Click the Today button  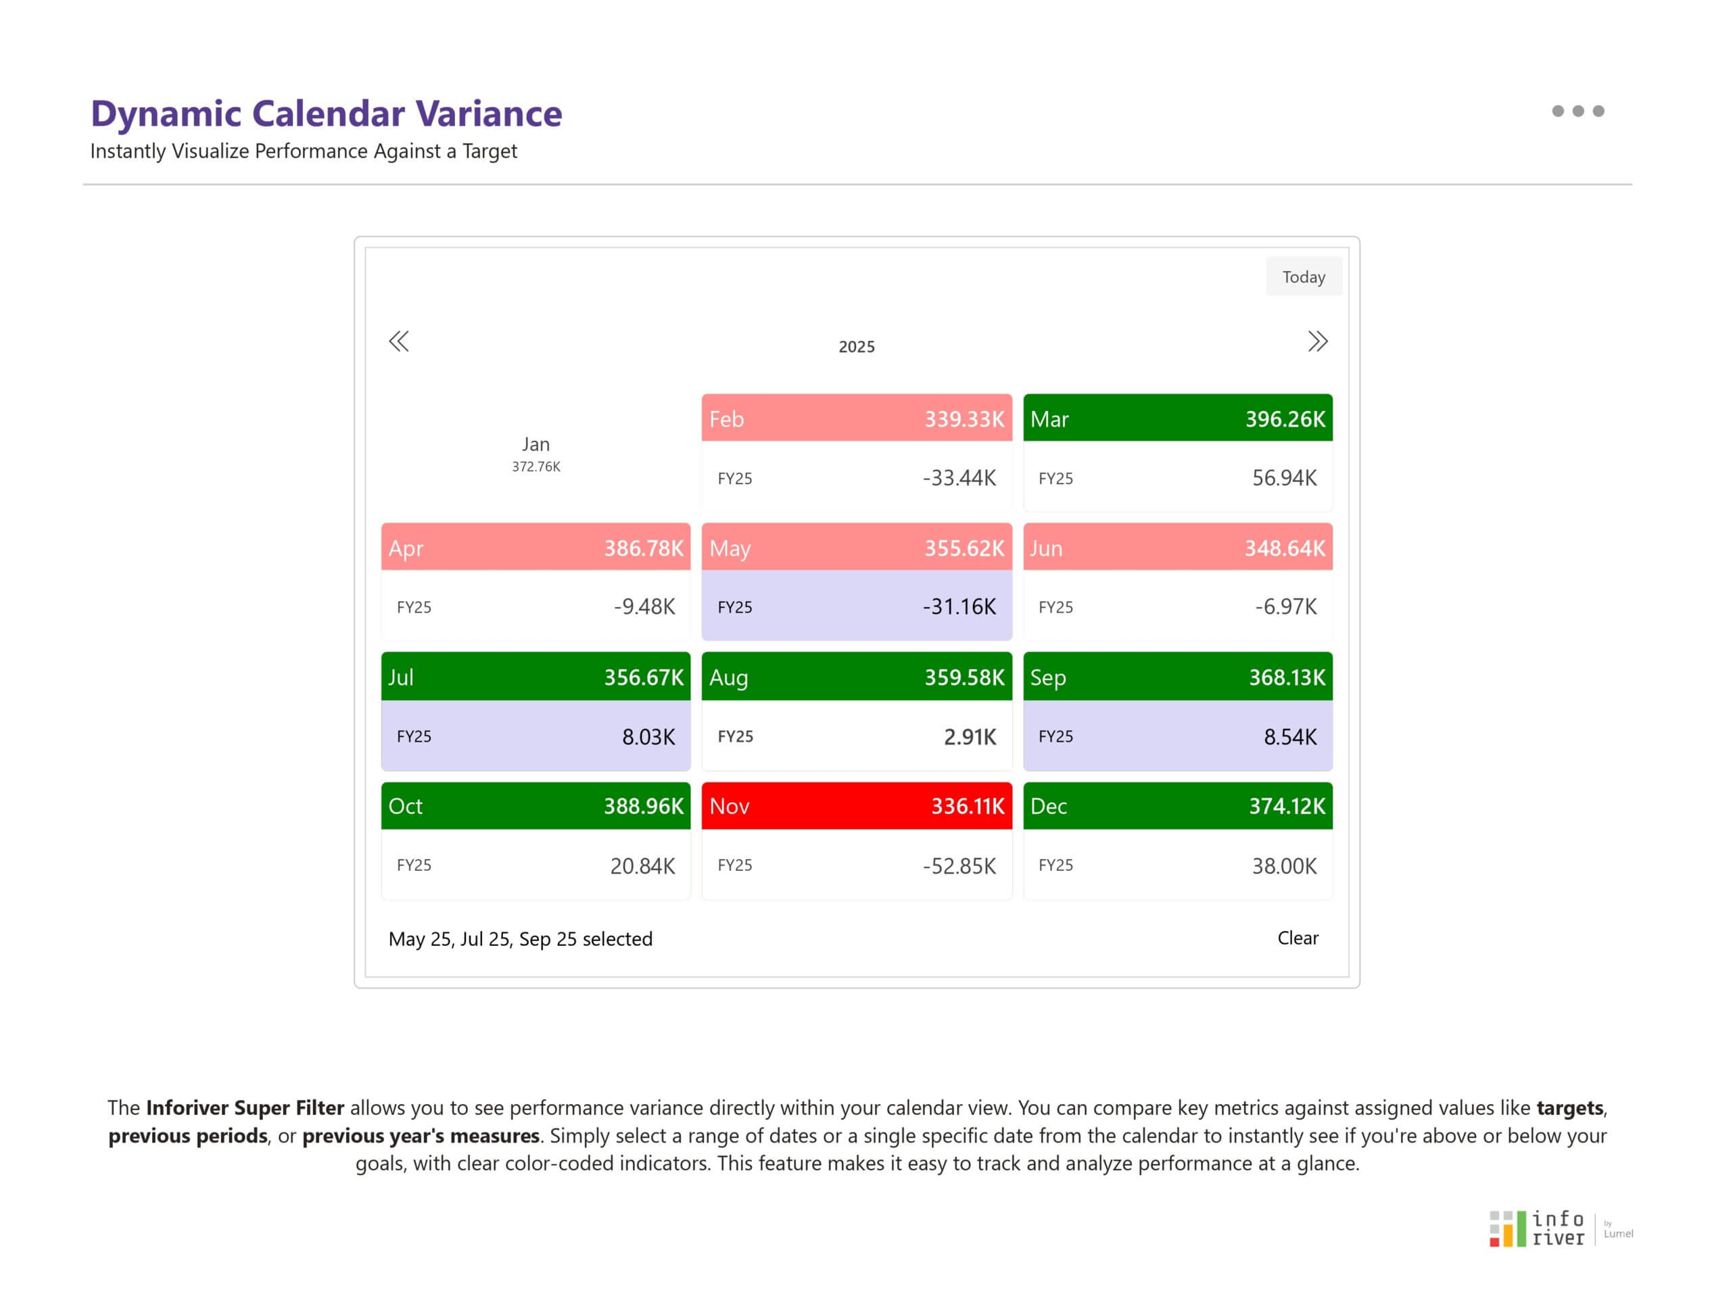[x=1304, y=277]
